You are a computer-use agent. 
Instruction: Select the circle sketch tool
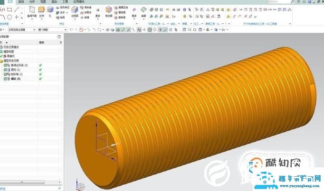(x=9, y=17)
